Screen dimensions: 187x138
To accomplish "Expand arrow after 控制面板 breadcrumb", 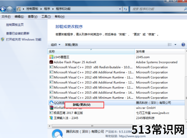I will click(41, 9).
